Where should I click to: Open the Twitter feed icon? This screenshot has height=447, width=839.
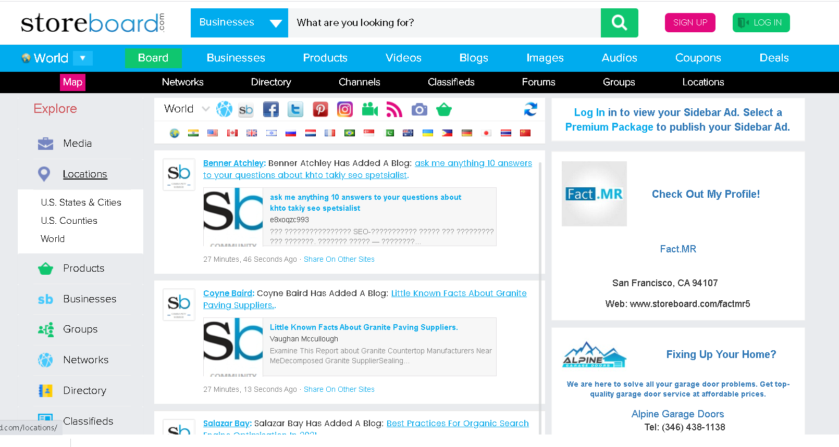(295, 109)
